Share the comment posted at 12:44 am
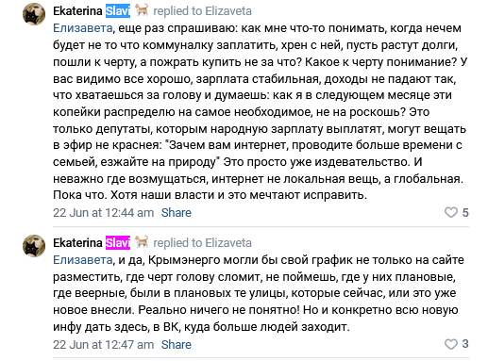This screenshot has height=361, width=488. click(x=177, y=213)
